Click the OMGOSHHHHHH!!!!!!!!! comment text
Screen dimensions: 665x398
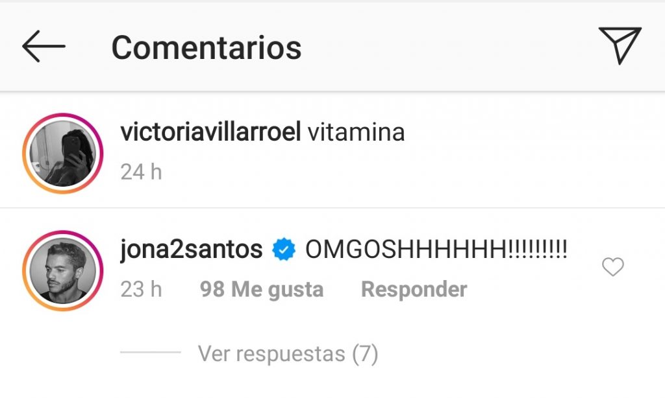tap(436, 250)
